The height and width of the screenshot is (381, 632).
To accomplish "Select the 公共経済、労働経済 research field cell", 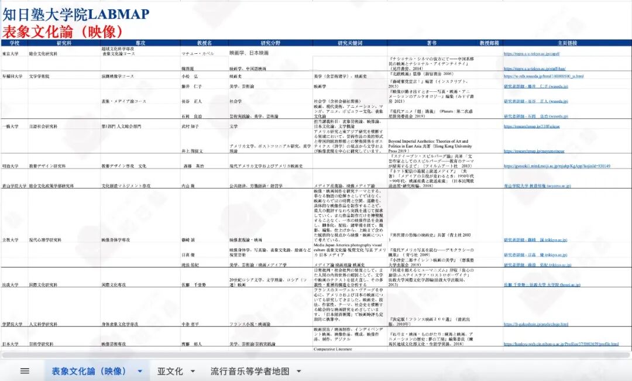I will [256, 186].
